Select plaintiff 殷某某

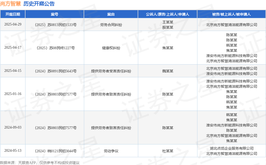[x=168, y=27]
